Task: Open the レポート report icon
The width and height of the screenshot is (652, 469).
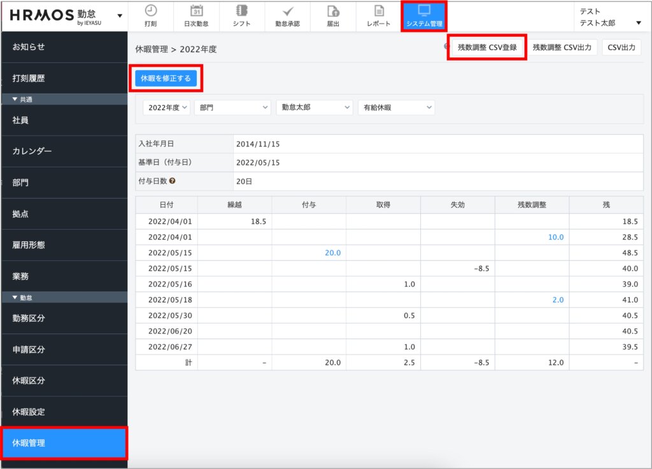Action: pos(379,11)
